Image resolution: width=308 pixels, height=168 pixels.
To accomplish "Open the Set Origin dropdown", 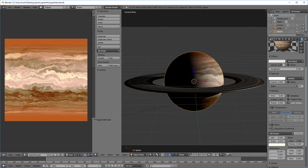I will 108,51.
